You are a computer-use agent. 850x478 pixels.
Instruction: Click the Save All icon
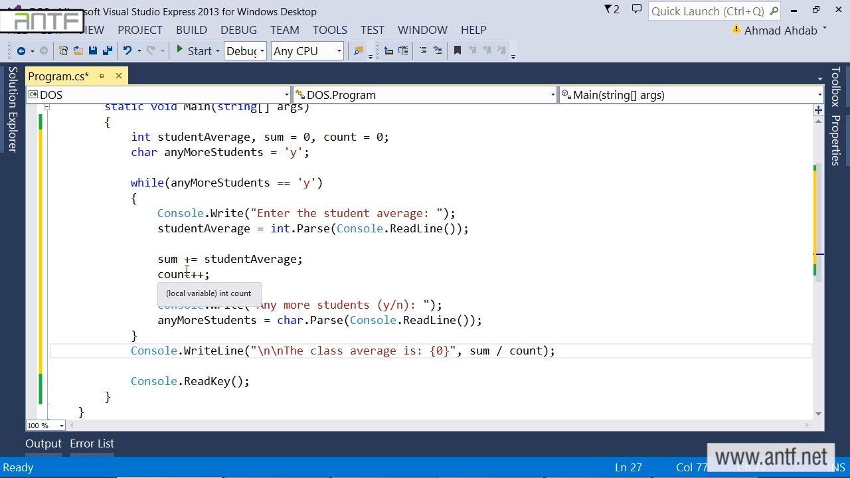(107, 51)
